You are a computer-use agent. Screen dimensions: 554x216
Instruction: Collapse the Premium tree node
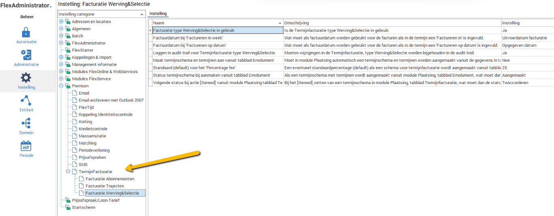click(61, 86)
